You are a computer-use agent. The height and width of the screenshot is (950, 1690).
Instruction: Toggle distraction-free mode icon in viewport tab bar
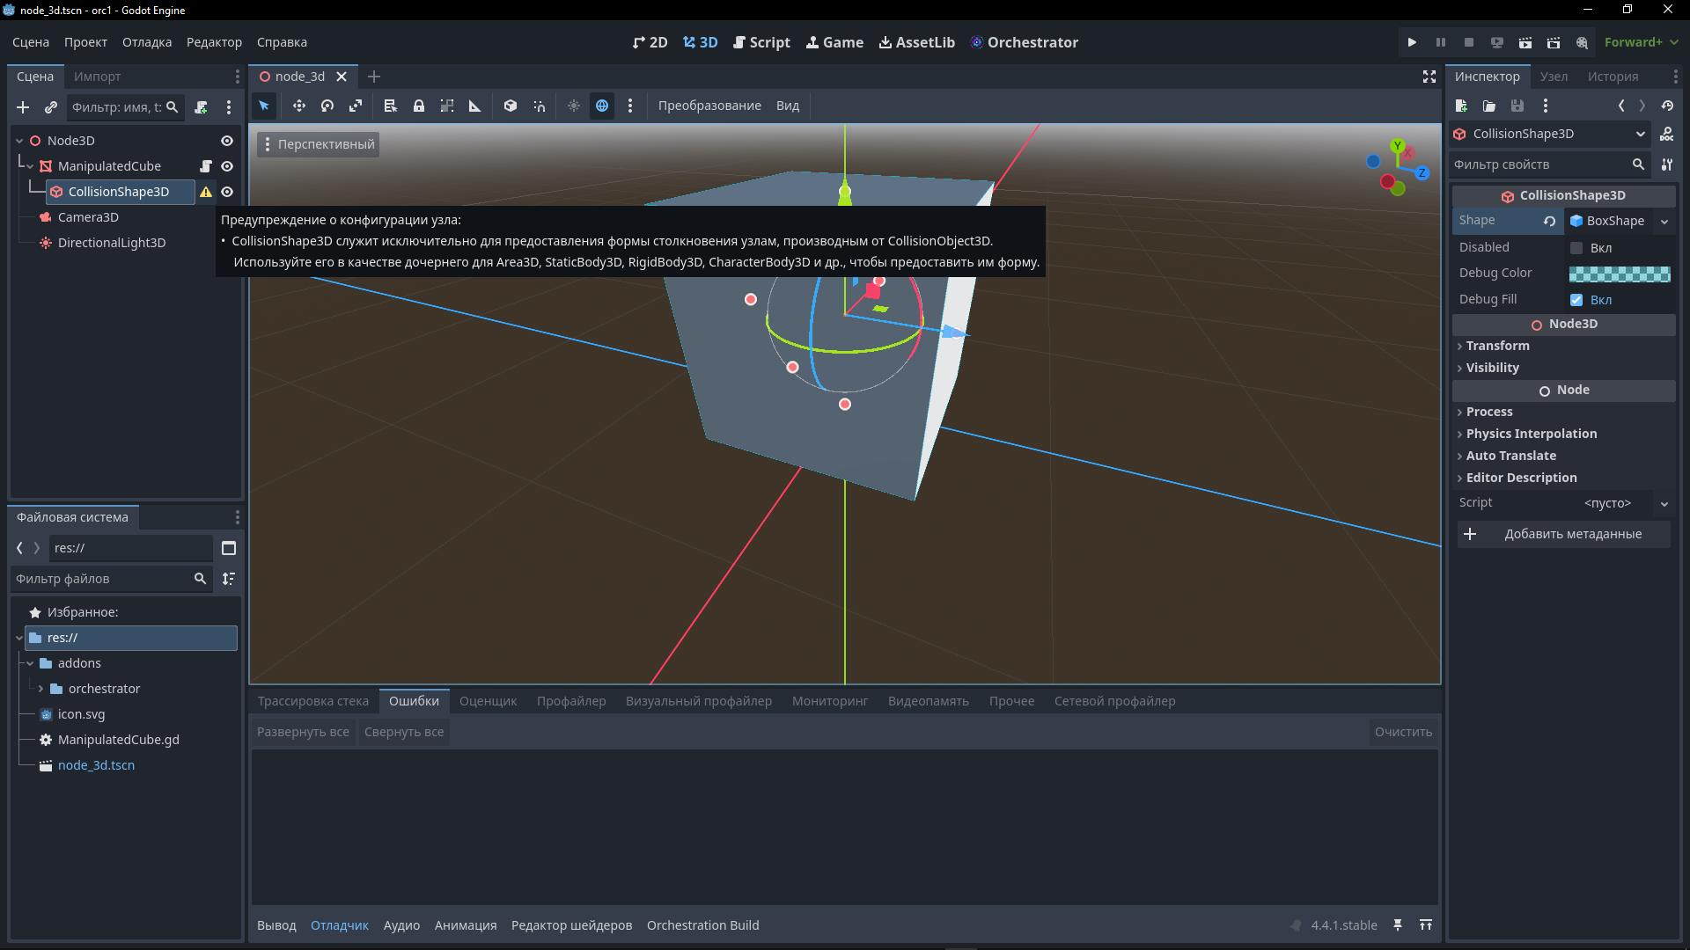click(1429, 77)
